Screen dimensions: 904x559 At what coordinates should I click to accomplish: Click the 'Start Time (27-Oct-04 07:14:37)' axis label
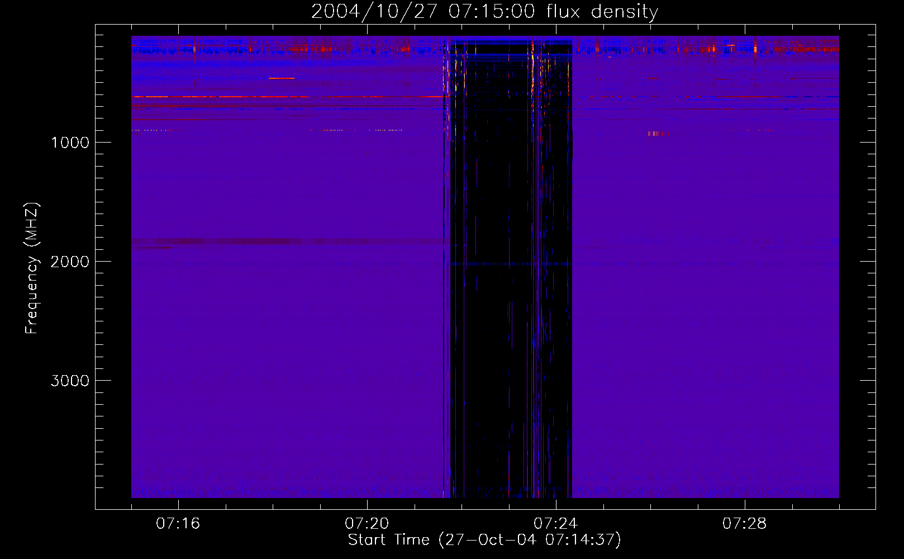[x=484, y=540]
